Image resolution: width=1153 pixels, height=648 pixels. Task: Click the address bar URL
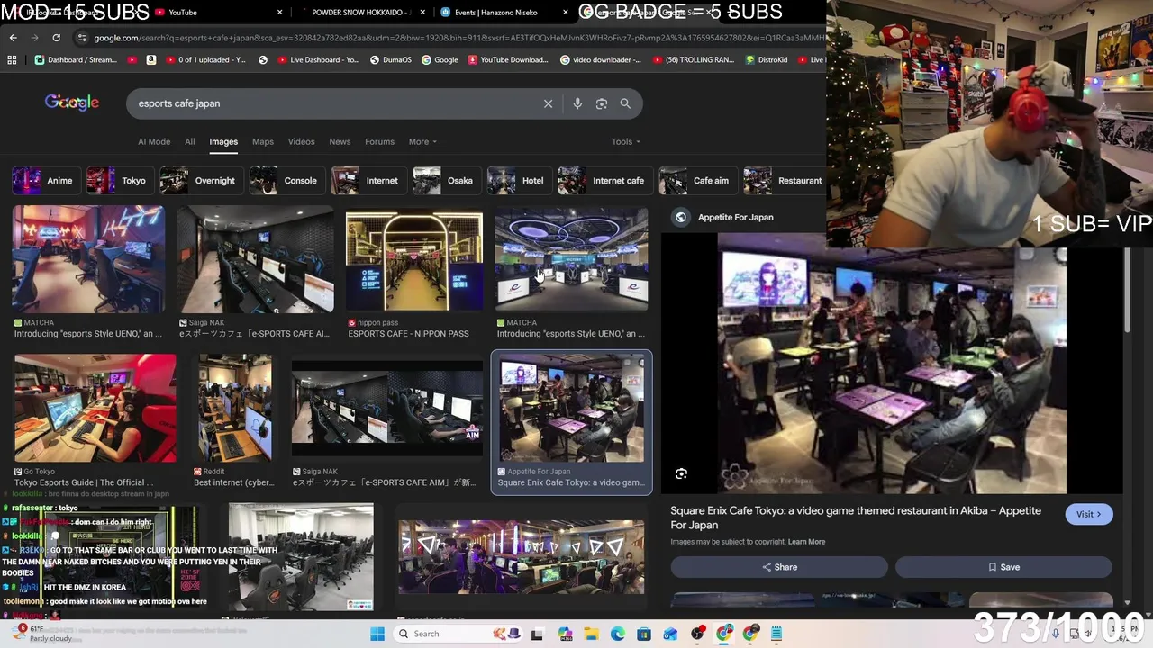(x=458, y=38)
